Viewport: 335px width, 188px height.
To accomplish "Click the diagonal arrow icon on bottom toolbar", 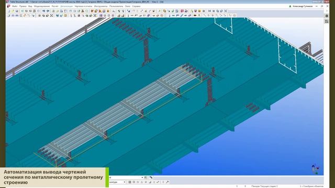I will click(167, 182).
